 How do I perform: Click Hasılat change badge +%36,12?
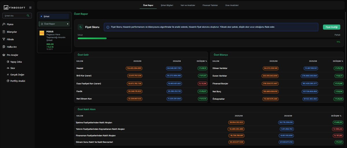(202, 68)
